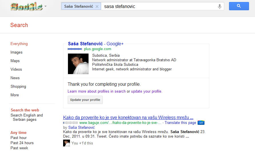Expand the More search categories

coord(15,95)
